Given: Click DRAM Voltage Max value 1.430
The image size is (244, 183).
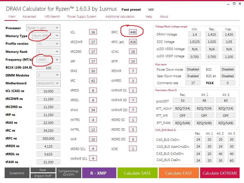Looking at the screenshot, I should click(229, 34).
